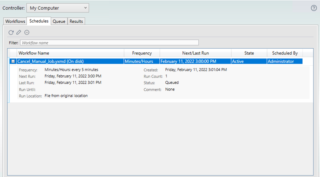320x177 pixels.
Task: Sort by Frequency column header
Action: [x=142, y=53]
